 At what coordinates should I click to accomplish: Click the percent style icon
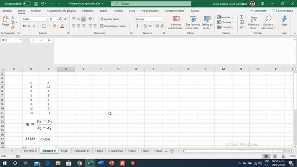point(145,26)
